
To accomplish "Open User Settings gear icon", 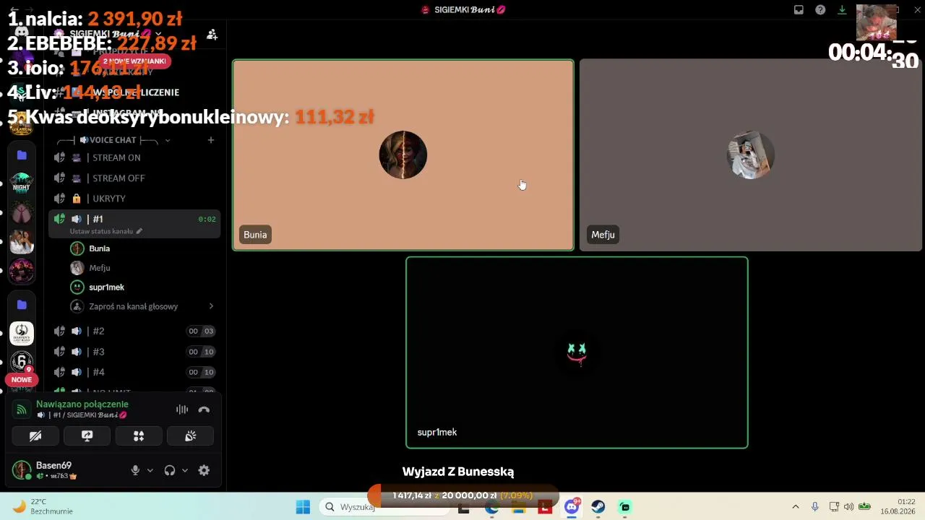I will pyautogui.click(x=204, y=470).
